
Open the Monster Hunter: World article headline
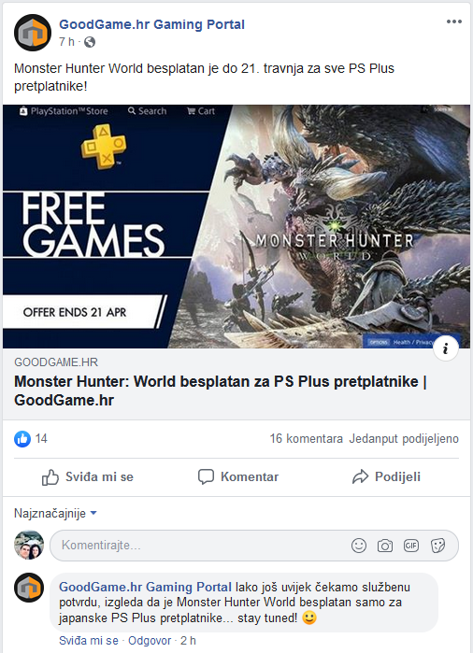pyautogui.click(x=221, y=390)
